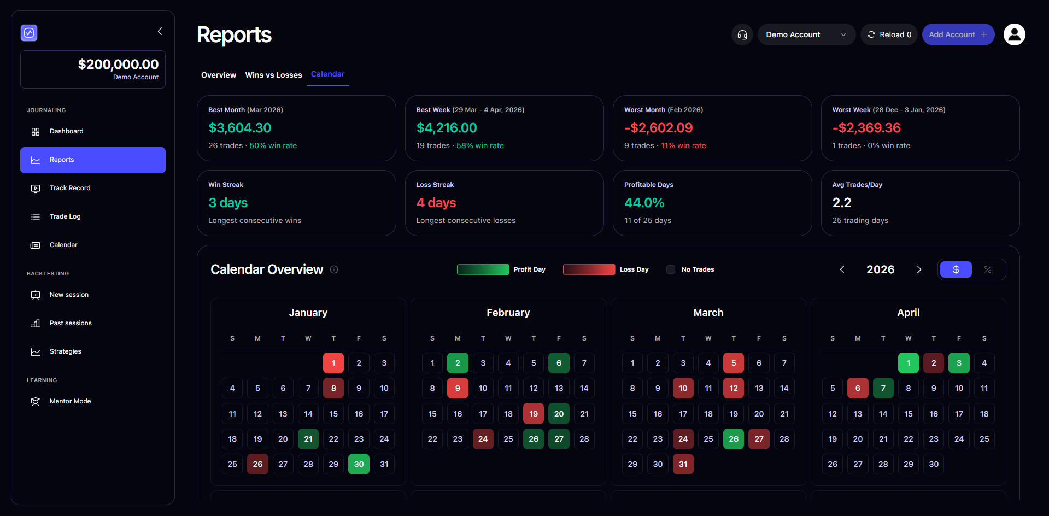Select the Overview tab
Viewport: 1049px width, 516px height.
[x=218, y=75]
